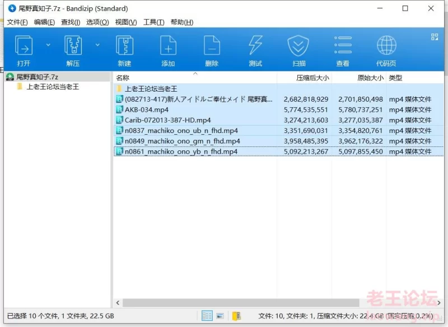Click horizontal scrollbar left arrow
The height and width of the screenshot is (327, 448).
[118, 303]
